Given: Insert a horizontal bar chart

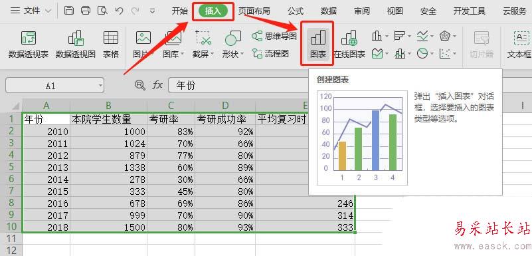Looking at the screenshot, I should coord(400,36).
